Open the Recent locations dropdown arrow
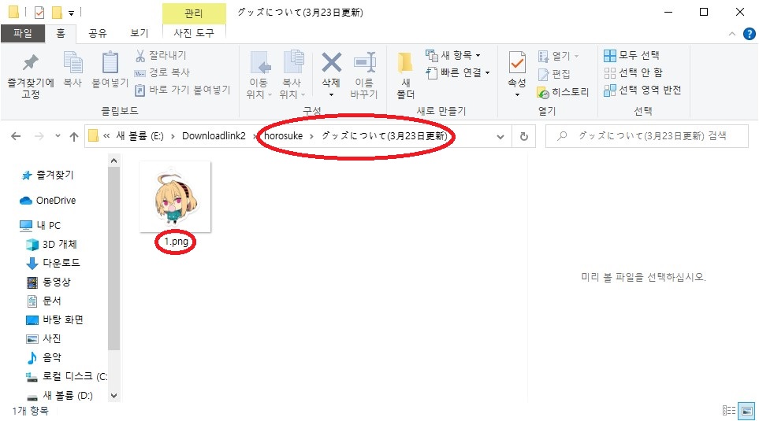 coord(58,136)
